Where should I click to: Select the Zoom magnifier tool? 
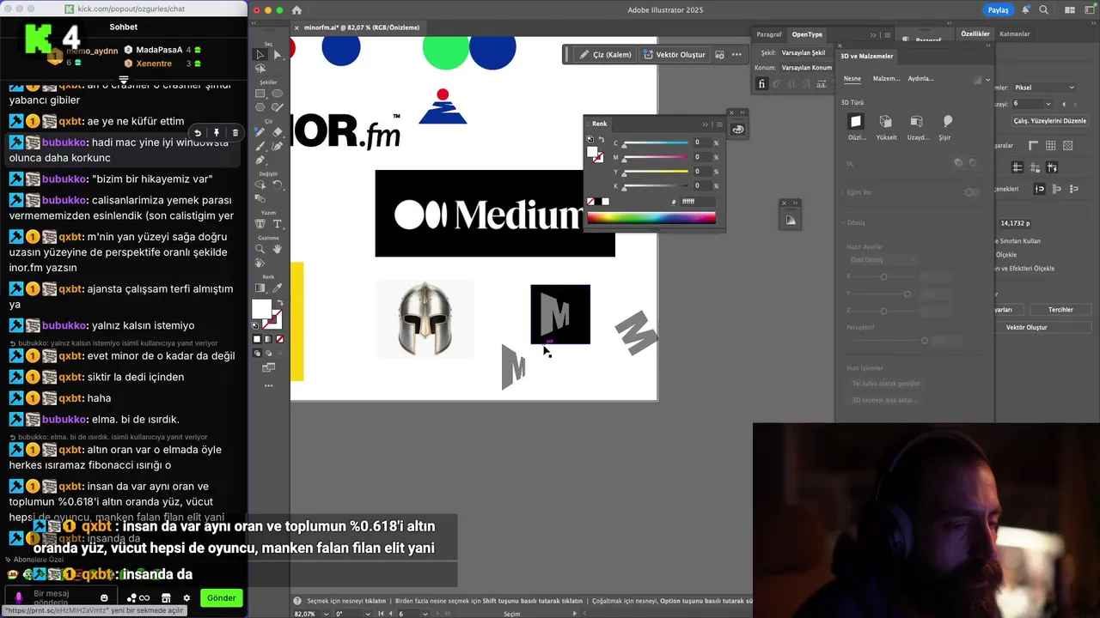click(260, 249)
